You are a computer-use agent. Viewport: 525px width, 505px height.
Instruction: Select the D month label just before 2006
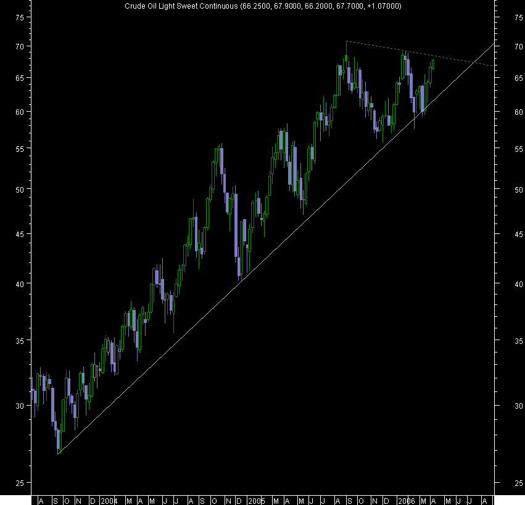click(x=386, y=501)
